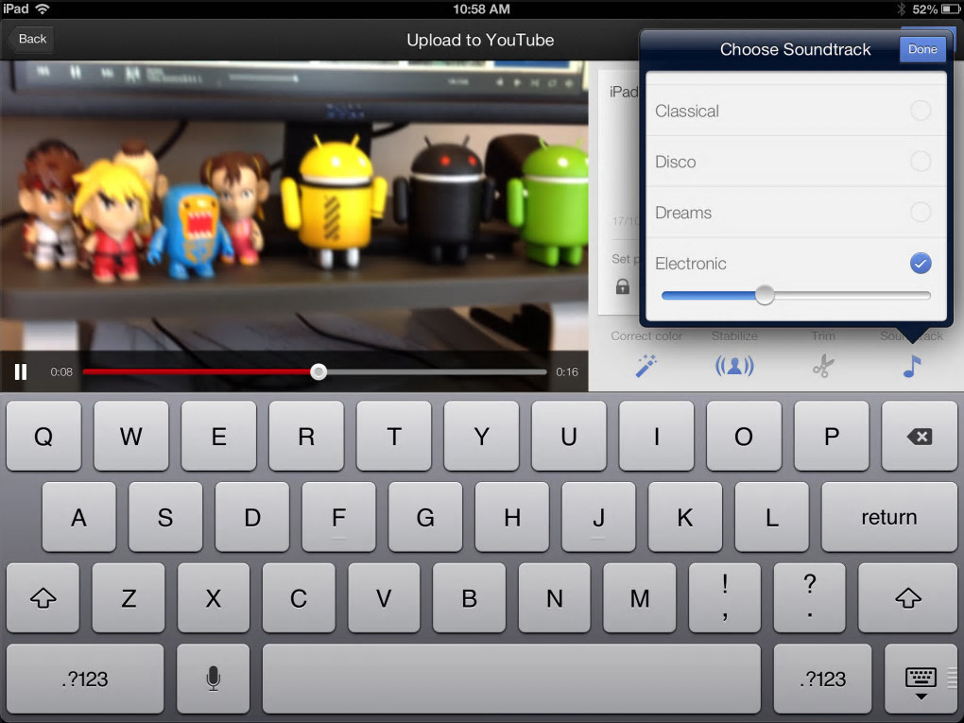
Task: Tap the backspace delete key
Action: (920, 437)
